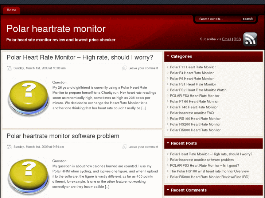
Task: Click the Recent Posts widget heading
Action: [184, 144]
